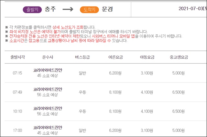207x137 pixels.
Task: Click child fare 4,100원 in 10:10 row
Action: 147,111
